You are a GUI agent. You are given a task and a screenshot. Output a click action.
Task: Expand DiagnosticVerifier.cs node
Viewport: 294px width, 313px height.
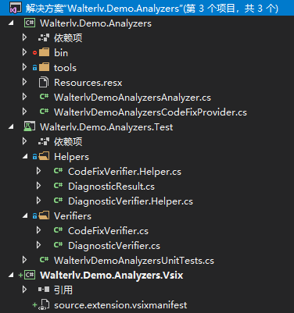tap(38, 245)
